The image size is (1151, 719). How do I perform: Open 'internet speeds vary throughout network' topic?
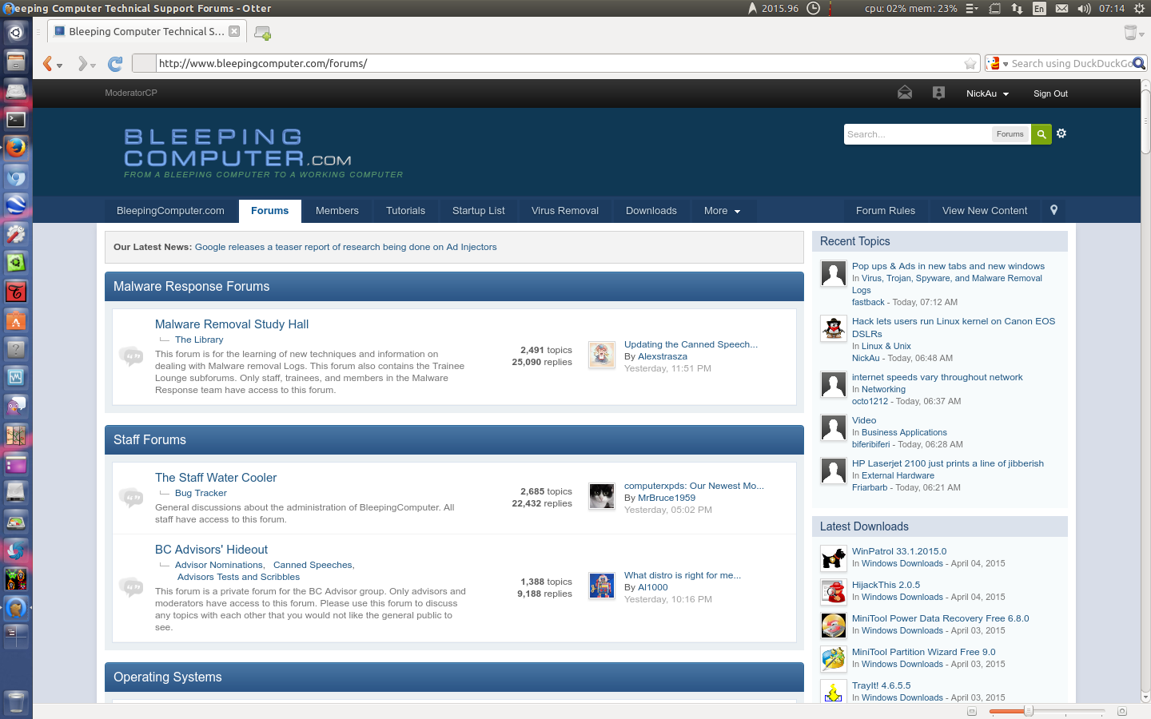[937, 377]
